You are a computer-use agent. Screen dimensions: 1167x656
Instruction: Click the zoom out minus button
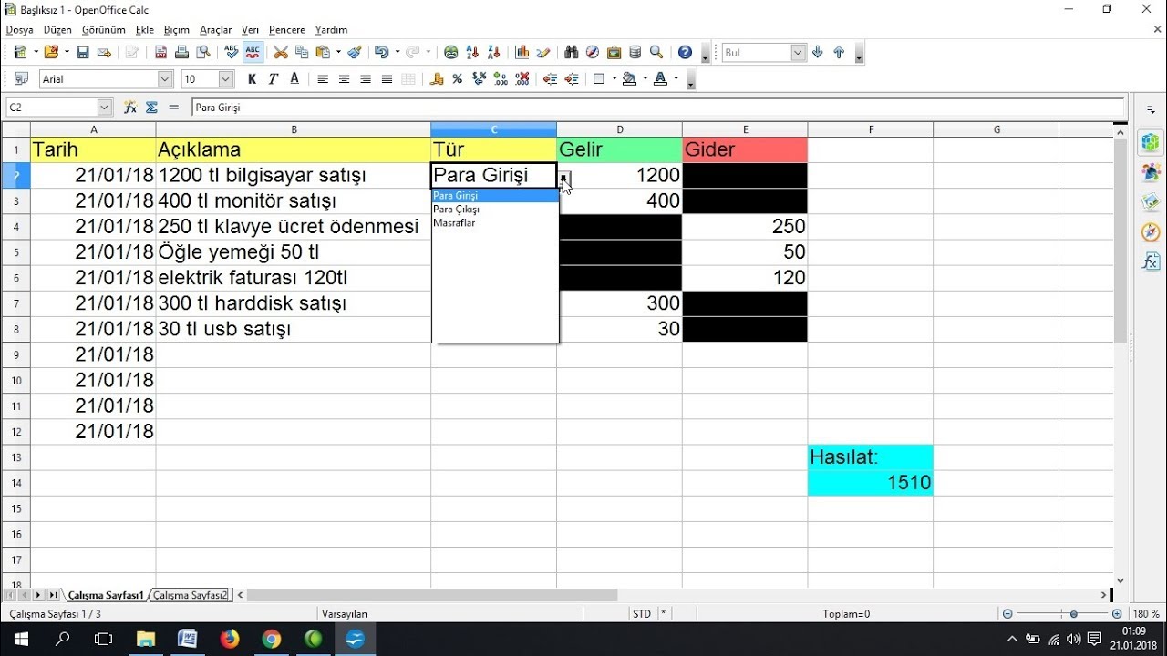[1007, 614]
